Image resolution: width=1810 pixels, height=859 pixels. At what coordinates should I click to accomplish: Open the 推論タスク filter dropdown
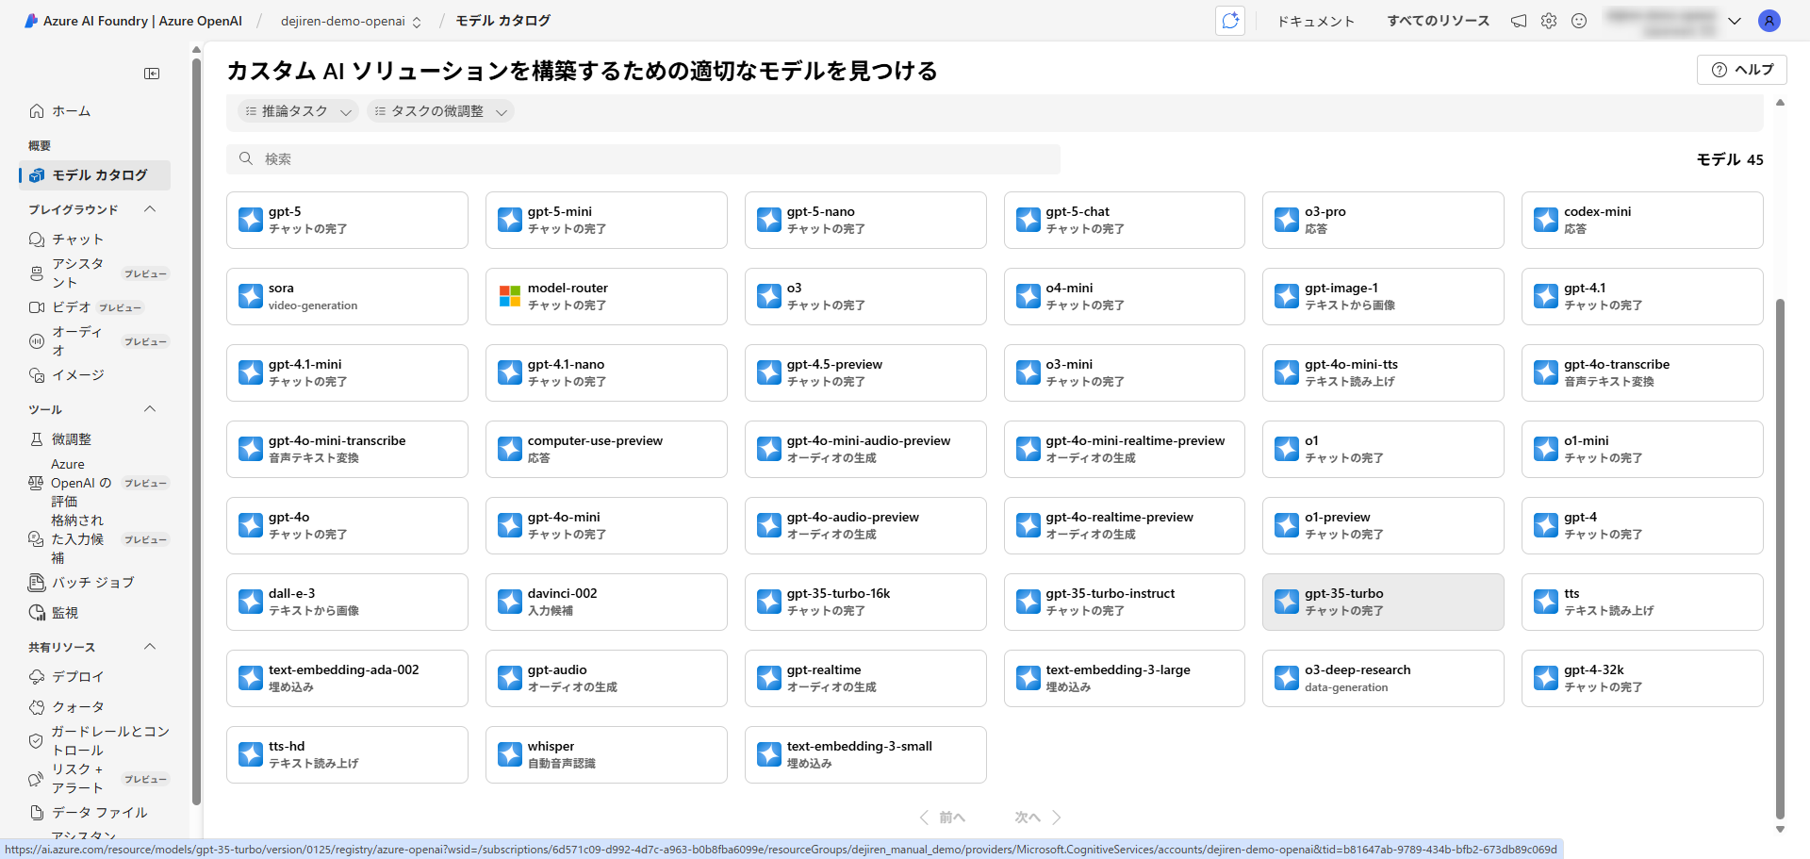coord(298,111)
